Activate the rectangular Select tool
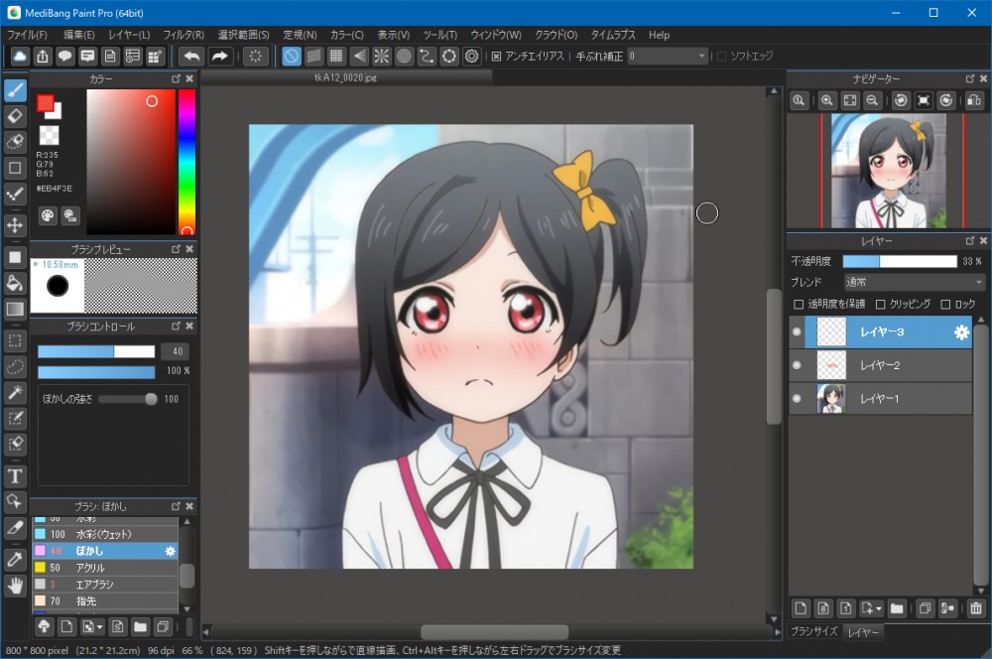This screenshot has width=992, height=659. tap(15, 341)
